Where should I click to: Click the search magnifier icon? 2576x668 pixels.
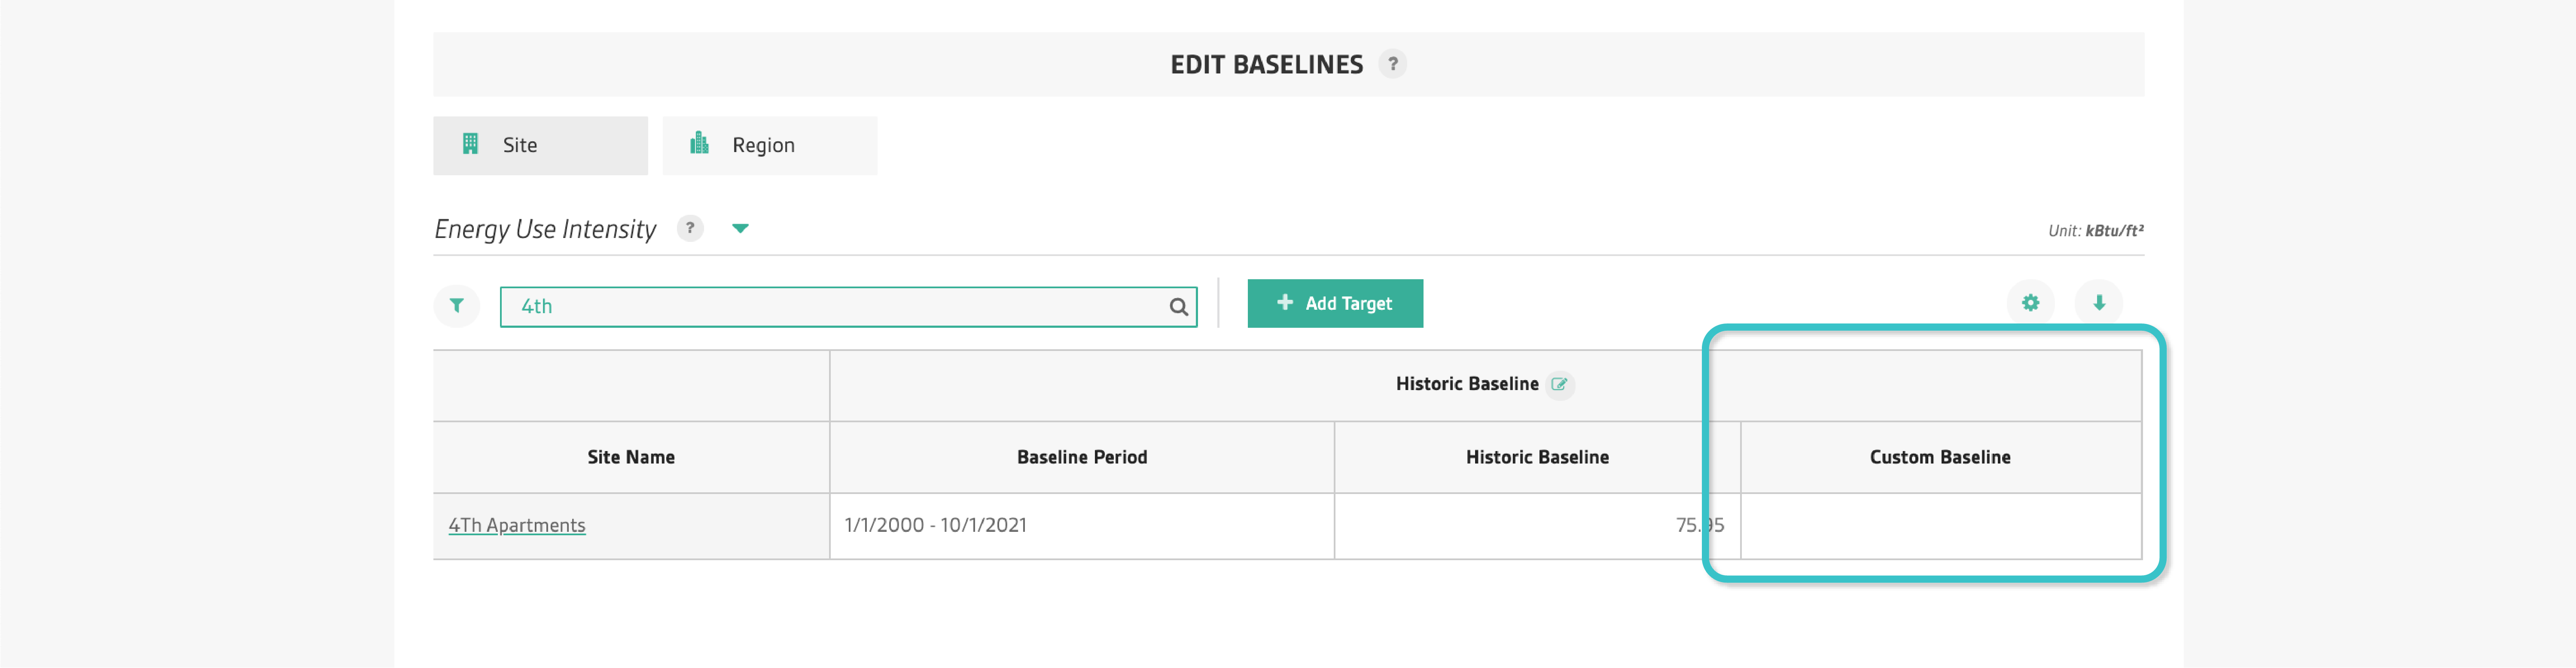pos(1179,307)
